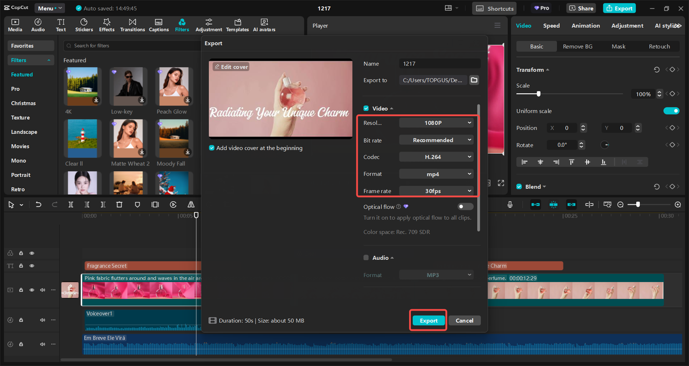Open the Frame rate dropdown showing 30fps

[x=436, y=191]
